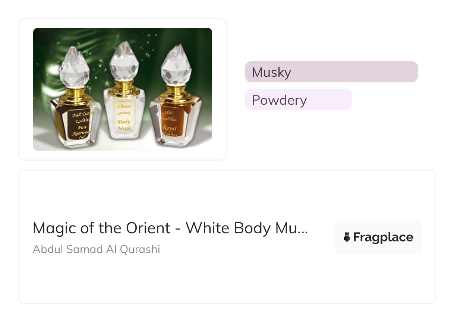Open the Magic of the Orient product title
Screen dimensions: 454x322
(x=170, y=228)
